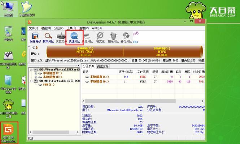Expand the 本地磁盘(C:) tree node
Viewport: 240px width, 144px height.
tap(35, 73)
